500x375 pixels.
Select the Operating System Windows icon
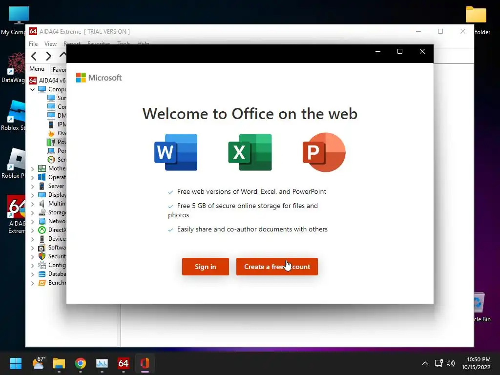click(x=42, y=177)
